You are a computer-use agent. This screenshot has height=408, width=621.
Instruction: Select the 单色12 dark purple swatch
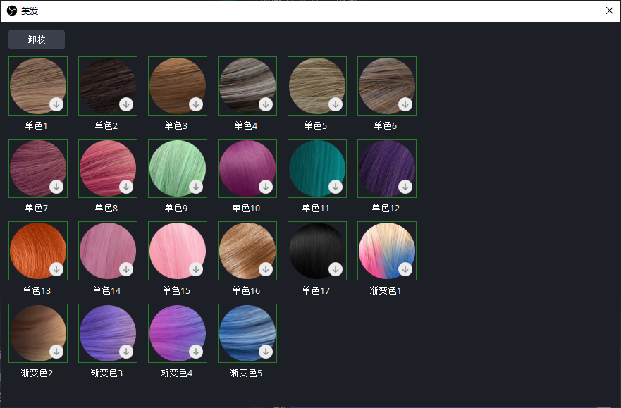click(386, 168)
